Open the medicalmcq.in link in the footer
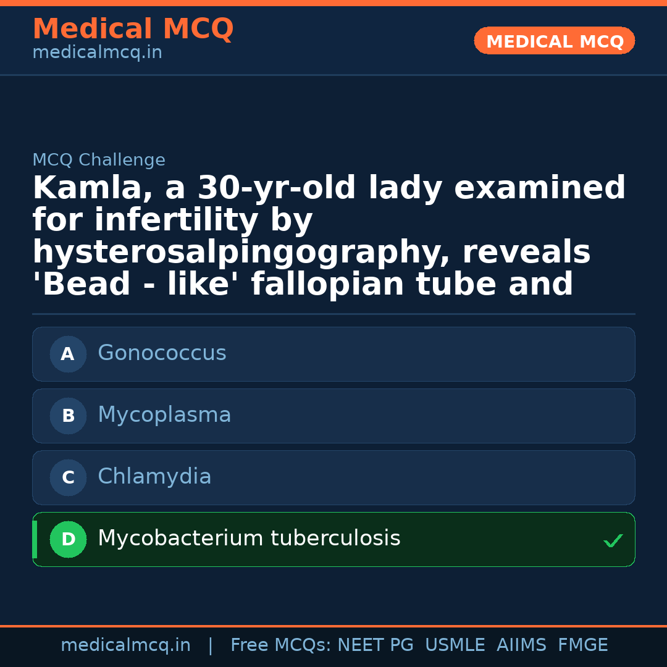 (125, 645)
